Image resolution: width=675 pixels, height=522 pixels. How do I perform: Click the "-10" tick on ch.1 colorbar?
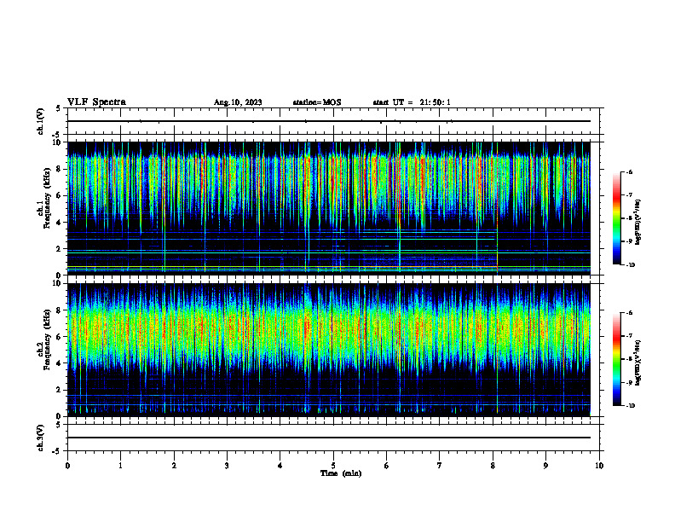click(x=631, y=265)
